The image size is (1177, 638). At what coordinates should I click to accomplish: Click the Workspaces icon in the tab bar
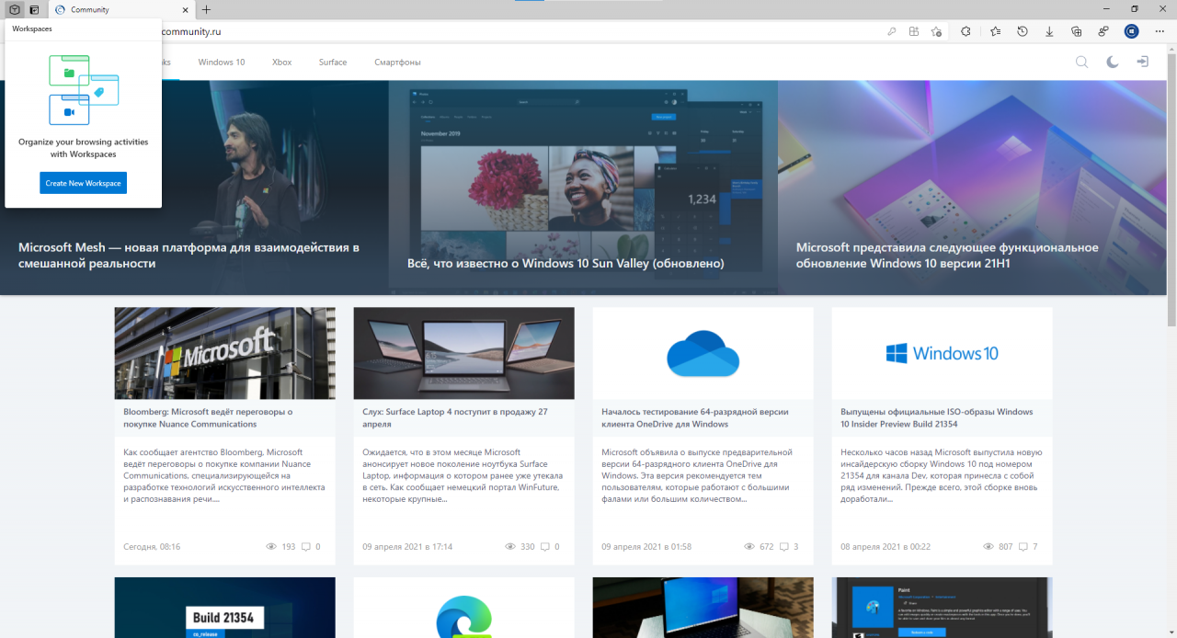(15, 9)
